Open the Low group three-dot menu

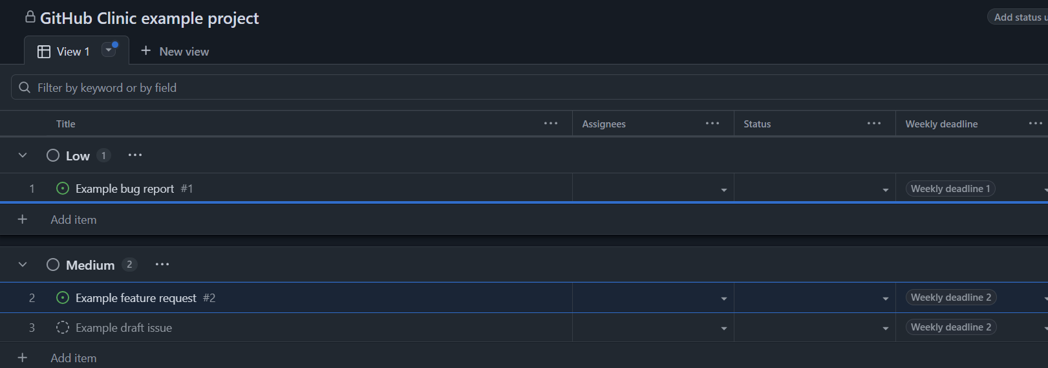click(134, 155)
